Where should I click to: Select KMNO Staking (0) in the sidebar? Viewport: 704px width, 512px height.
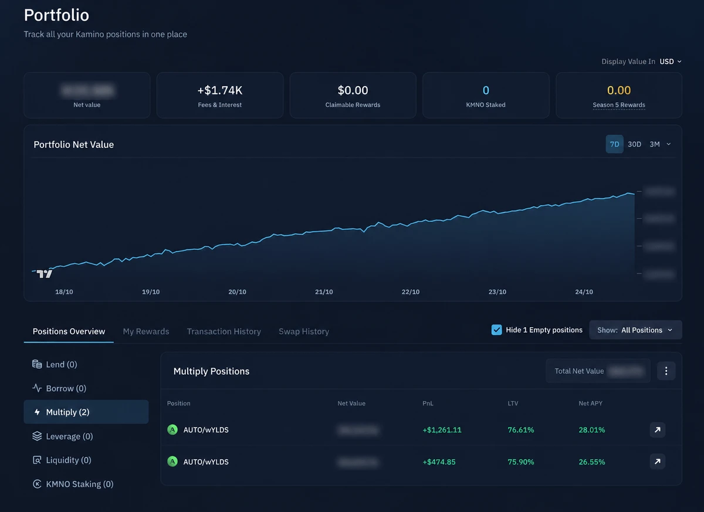(x=86, y=484)
